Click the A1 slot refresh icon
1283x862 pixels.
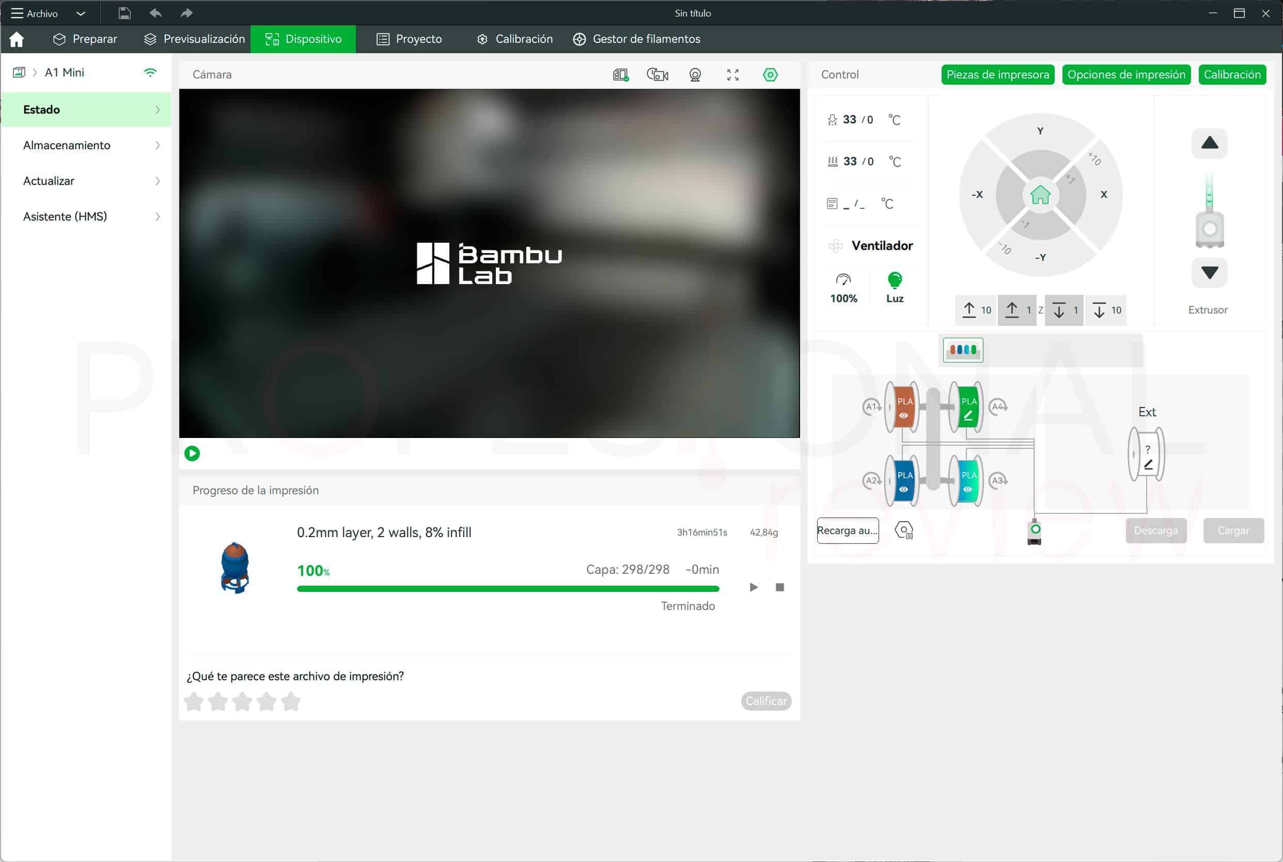(x=872, y=407)
